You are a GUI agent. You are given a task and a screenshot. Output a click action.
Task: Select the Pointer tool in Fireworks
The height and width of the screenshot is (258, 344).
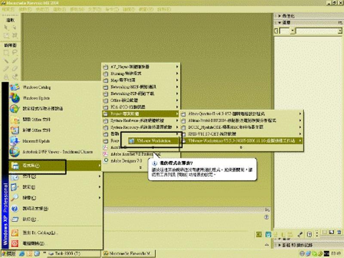coord(6,27)
